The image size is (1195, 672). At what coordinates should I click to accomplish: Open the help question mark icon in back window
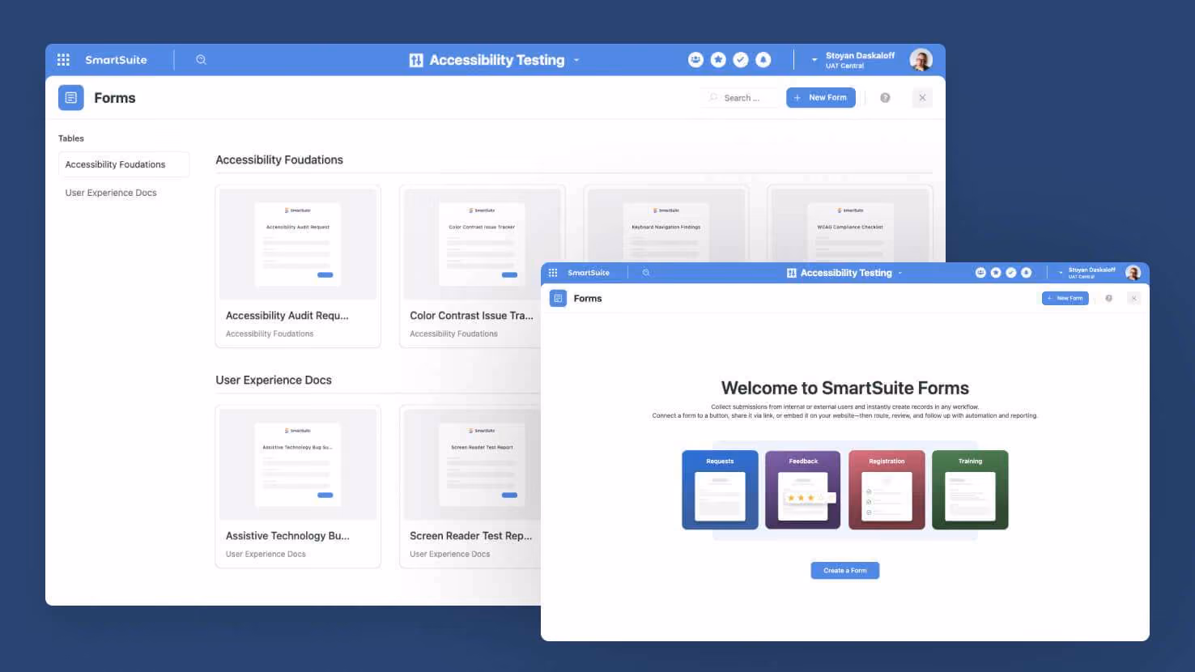pos(885,98)
